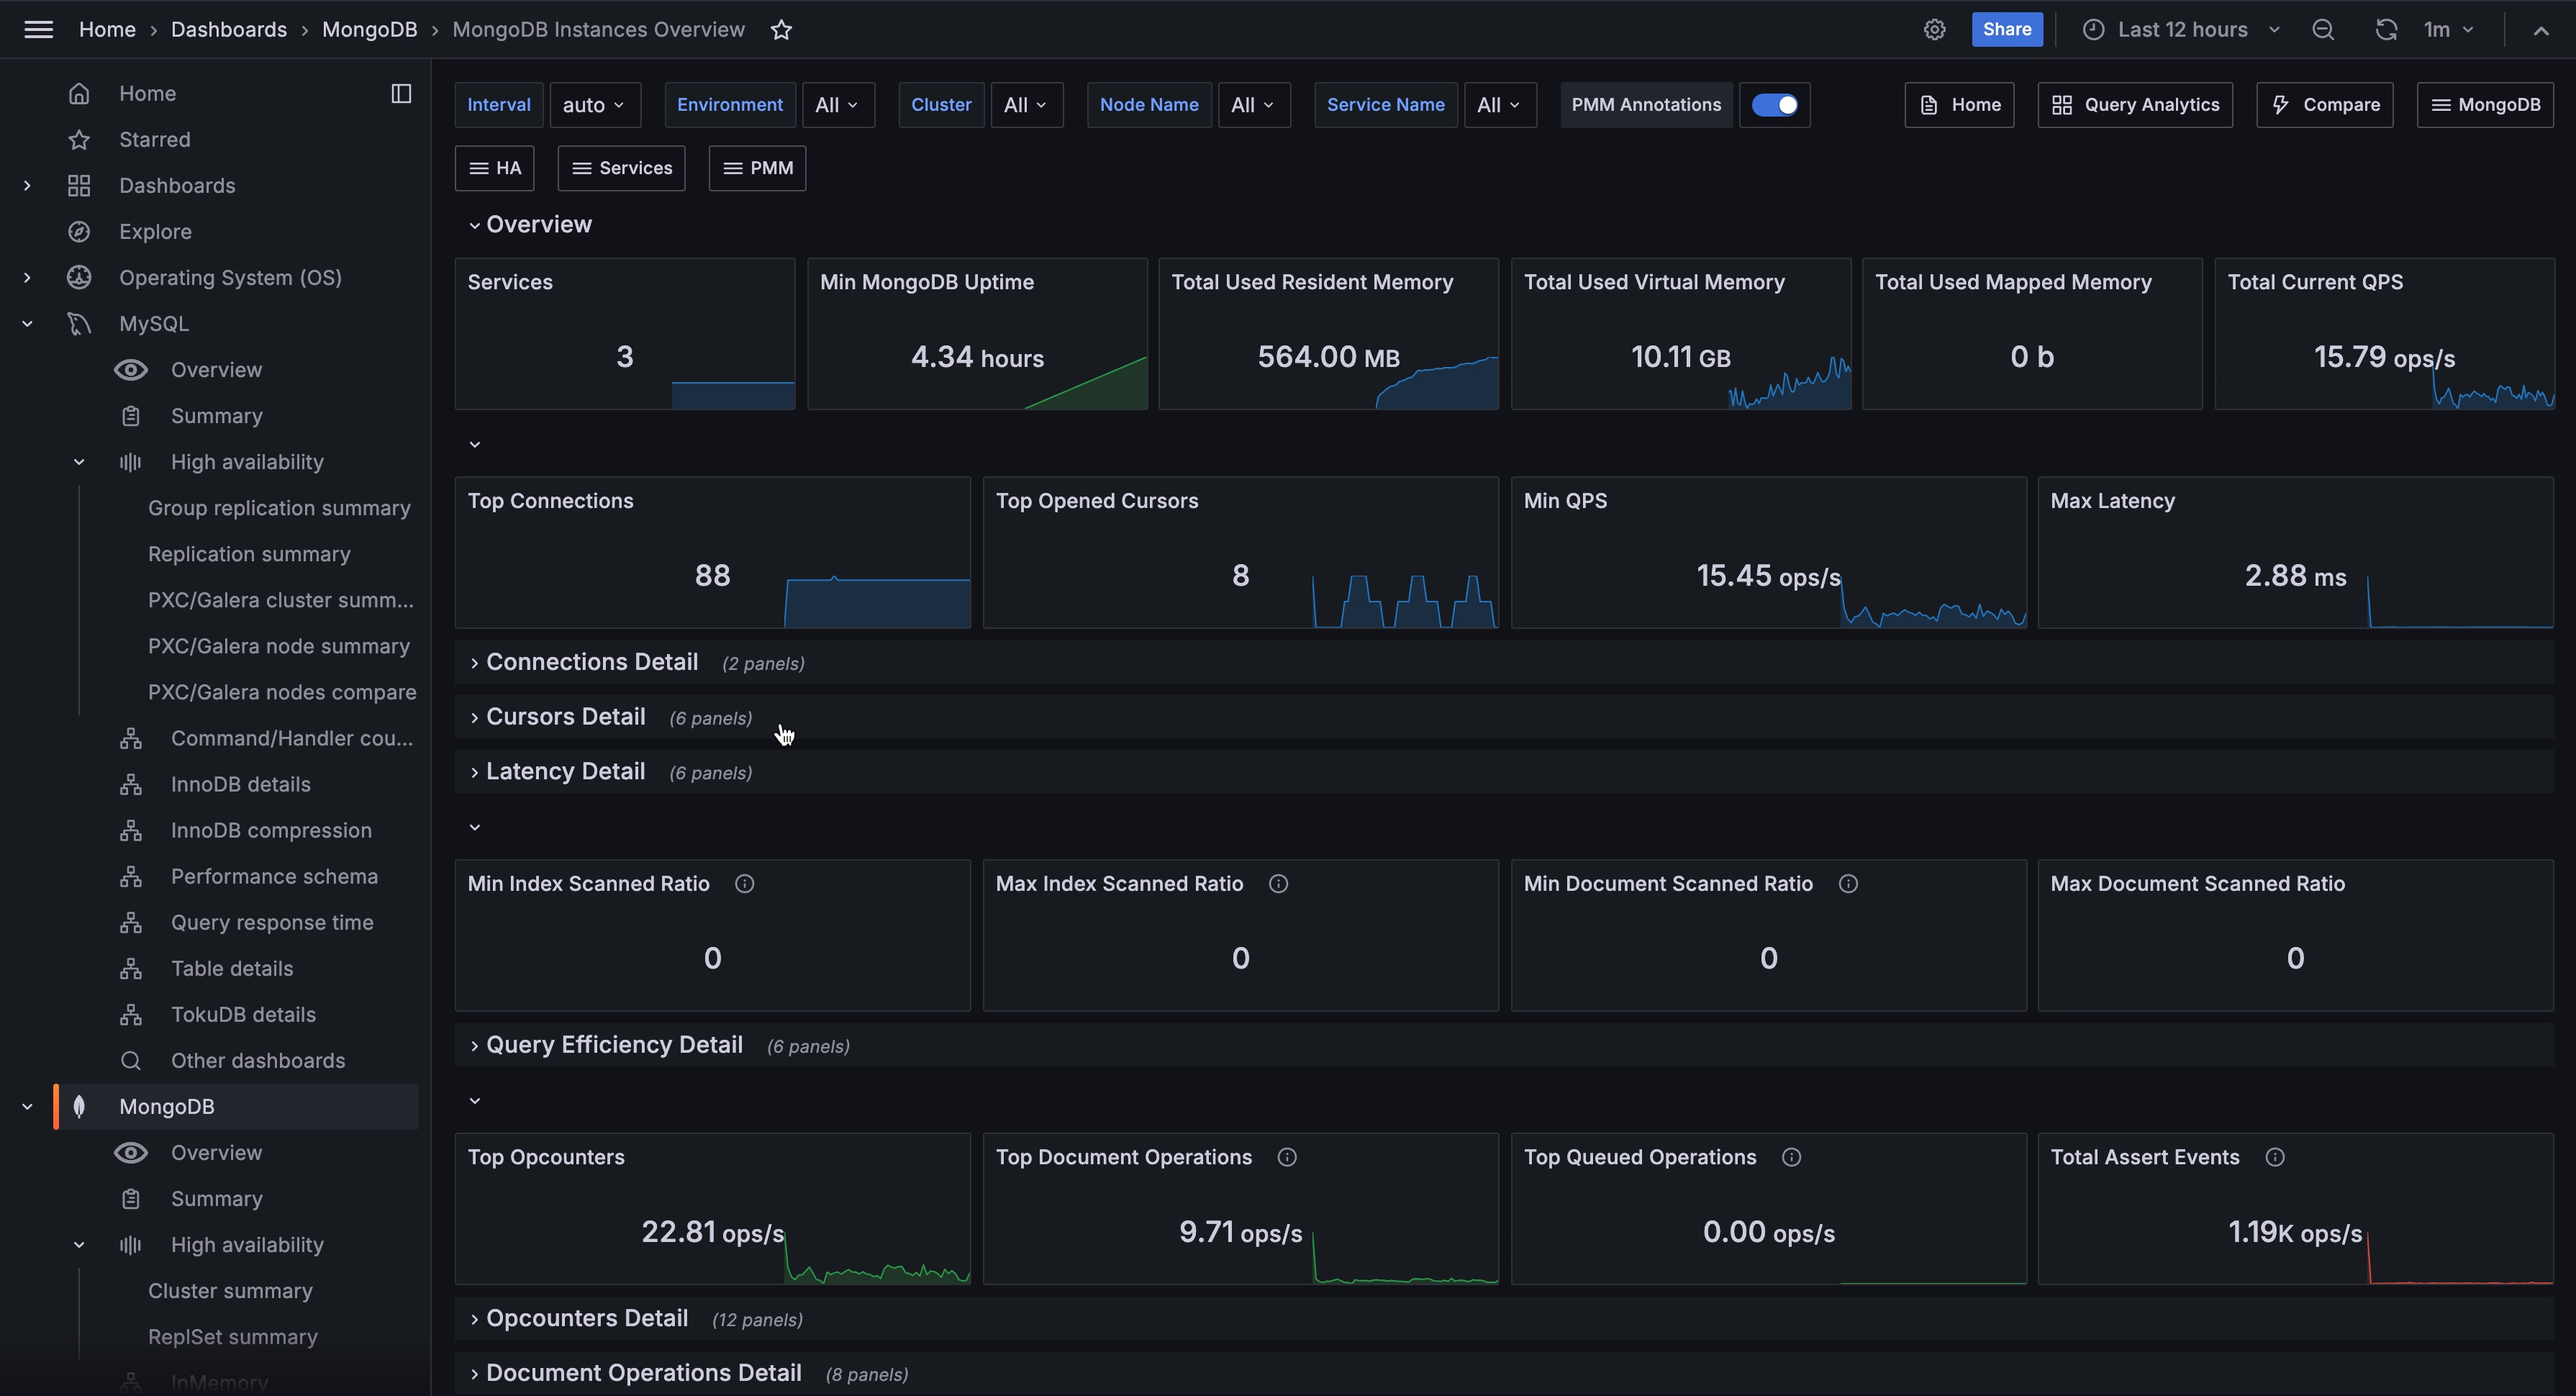Refresh the dashboard with the refresh icon

click(x=2385, y=30)
